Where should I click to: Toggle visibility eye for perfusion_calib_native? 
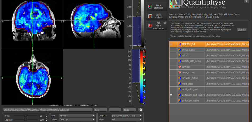(x=171, y=95)
